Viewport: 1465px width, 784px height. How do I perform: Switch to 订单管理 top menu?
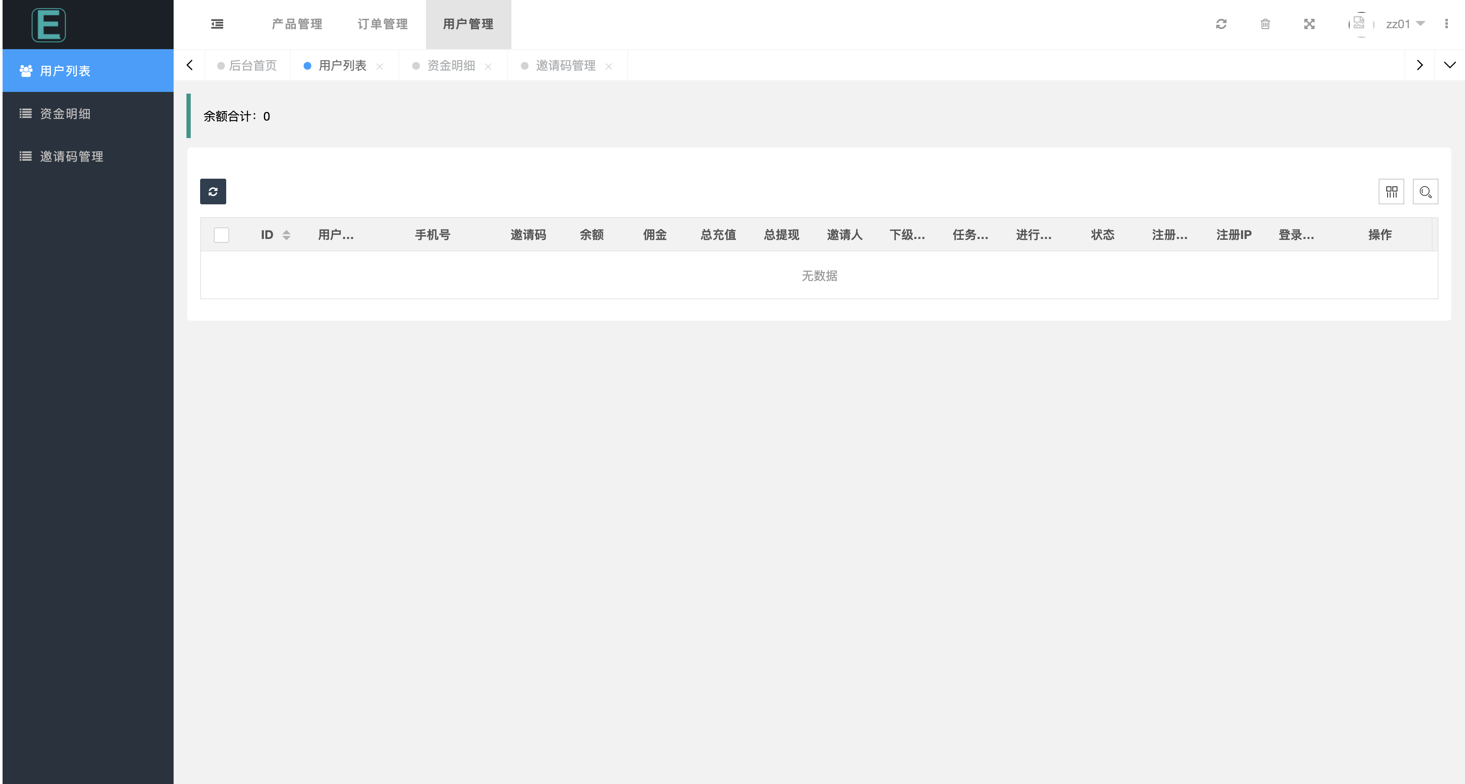click(x=383, y=24)
